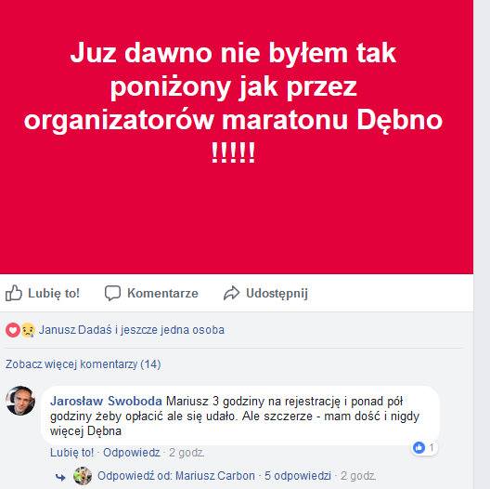Click Odpowiedz under Jarosław's comment
490x489 pixels.
132,453
